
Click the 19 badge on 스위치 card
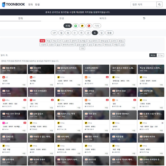(107, 77)
